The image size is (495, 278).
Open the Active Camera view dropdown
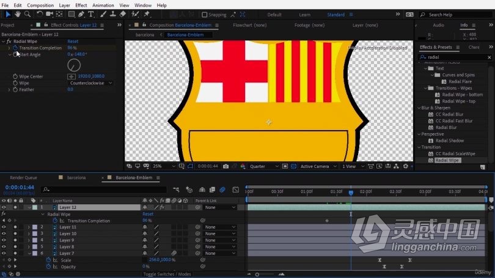318,166
